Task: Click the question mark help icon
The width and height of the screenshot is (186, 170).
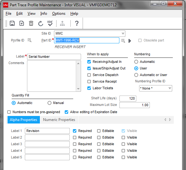Action: [x=77, y=23]
